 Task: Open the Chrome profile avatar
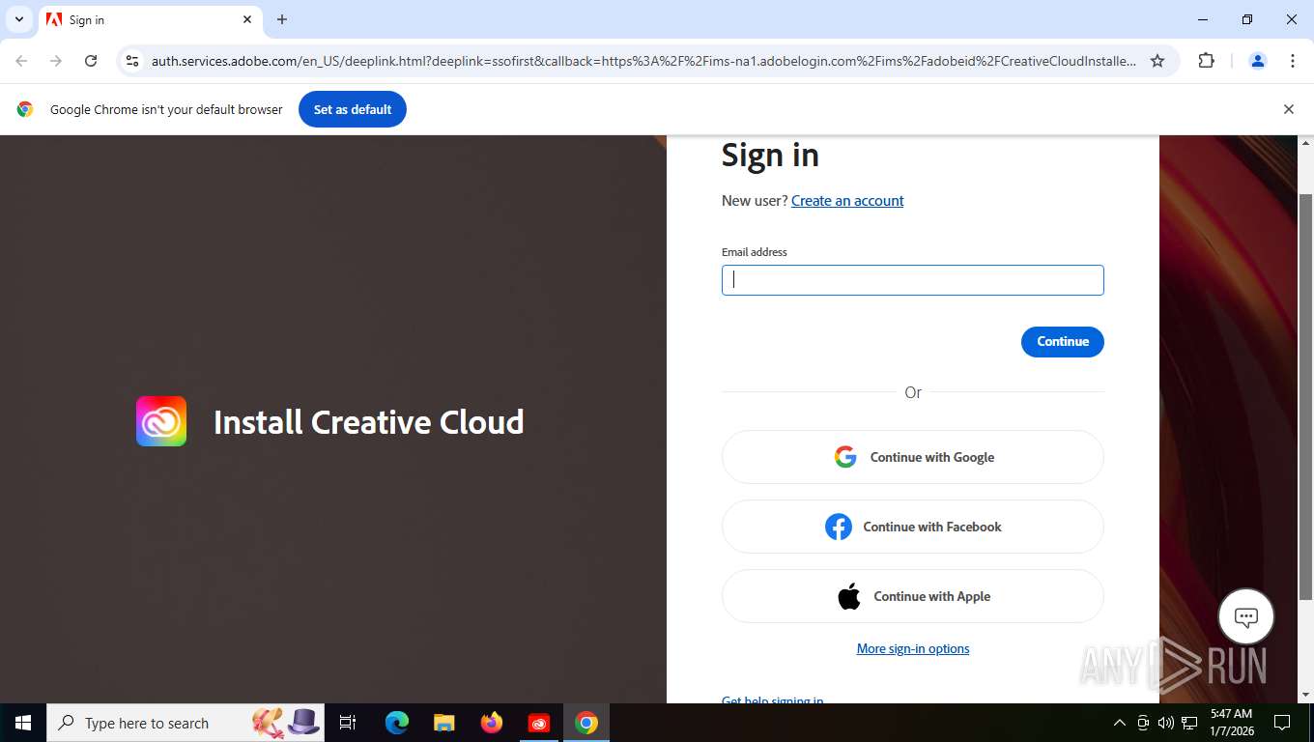(1258, 61)
